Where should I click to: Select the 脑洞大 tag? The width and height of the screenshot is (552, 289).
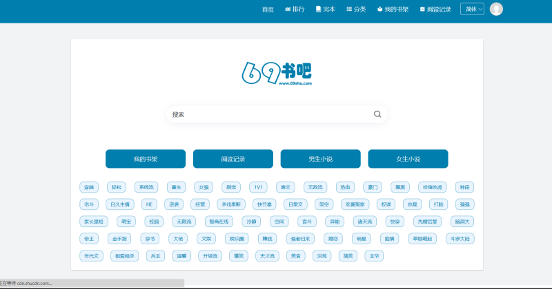tap(462, 222)
